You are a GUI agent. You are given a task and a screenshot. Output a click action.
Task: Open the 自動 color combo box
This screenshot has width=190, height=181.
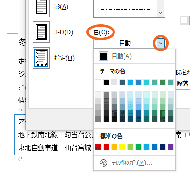tap(129, 43)
